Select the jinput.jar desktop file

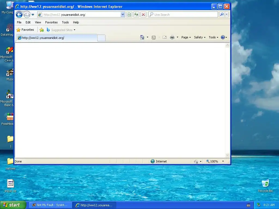[10, 186]
